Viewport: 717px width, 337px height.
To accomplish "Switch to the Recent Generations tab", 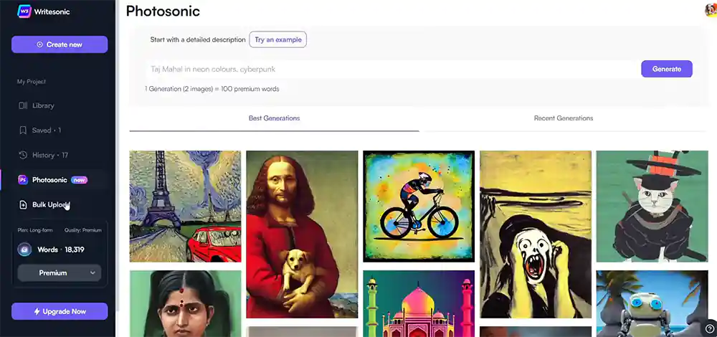I will pos(564,118).
